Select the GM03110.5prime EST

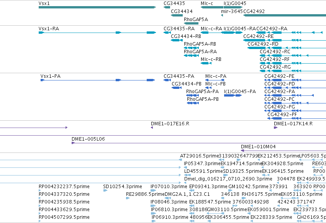pos(215,214)
